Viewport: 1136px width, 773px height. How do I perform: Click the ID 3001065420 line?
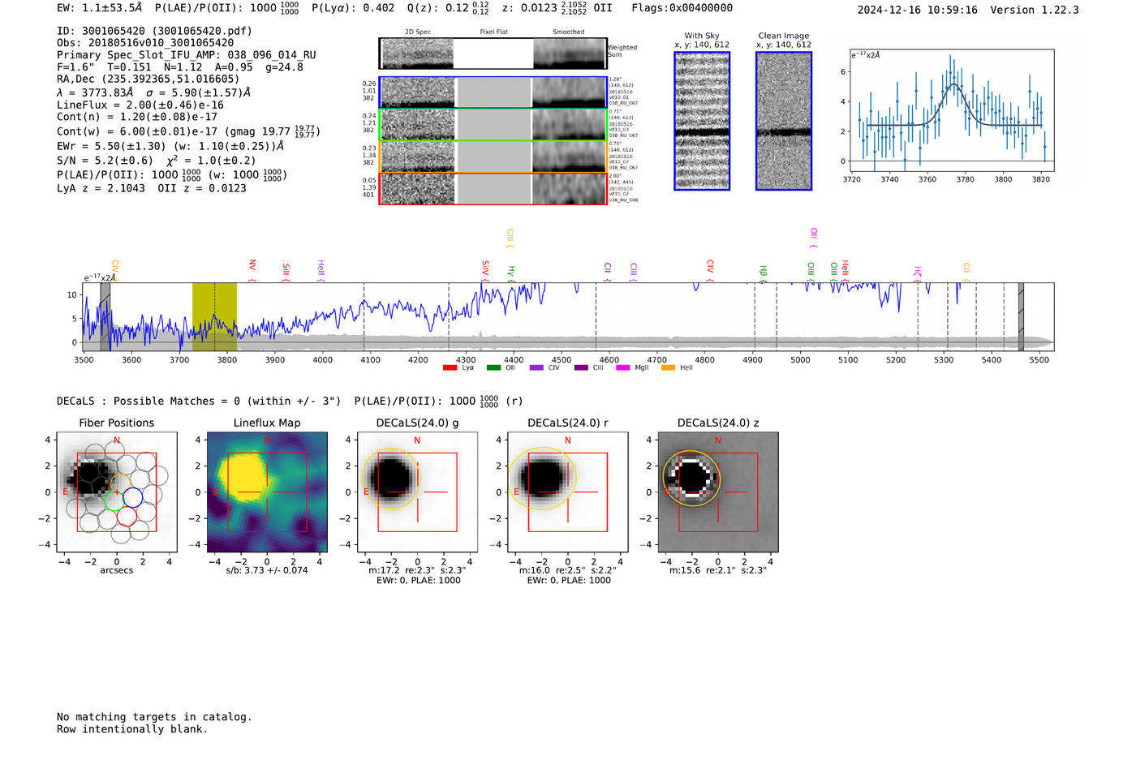pos(154,31)
